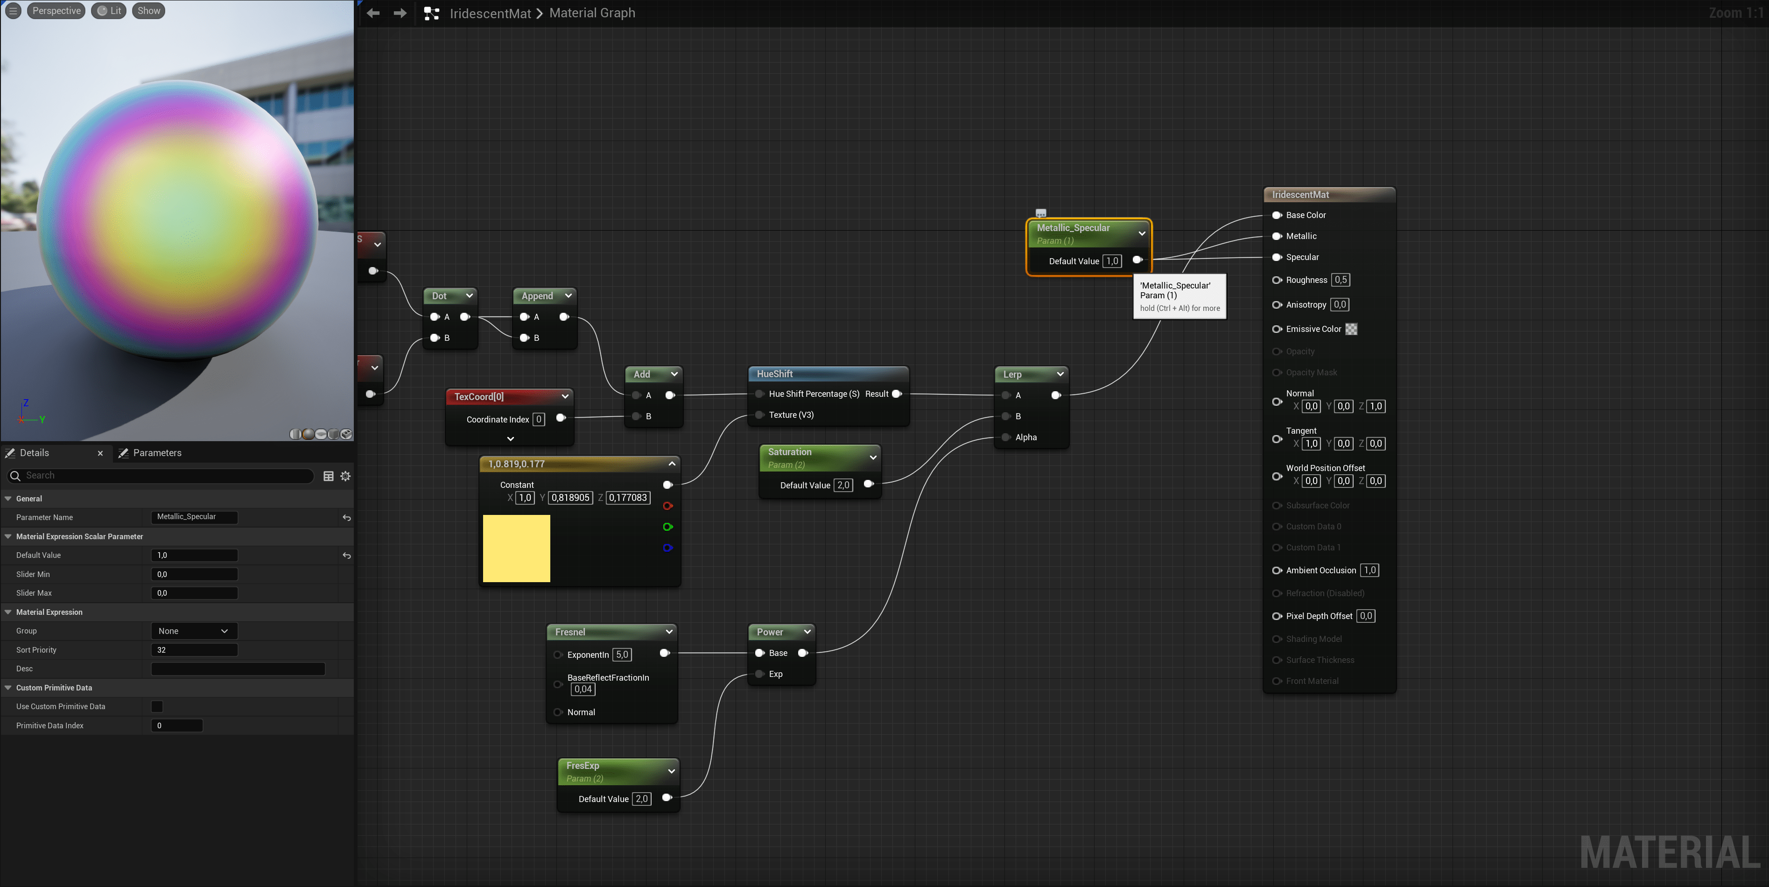This screenshot has height=887, width=1769.
Task: Click the Perspective viewport button
Action: [x=56, y=11]
